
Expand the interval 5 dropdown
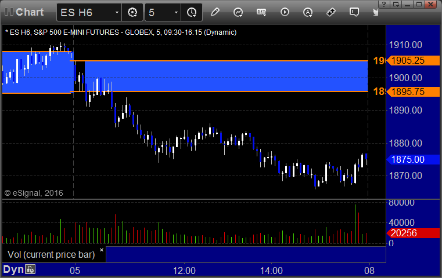tap(176, 12)
